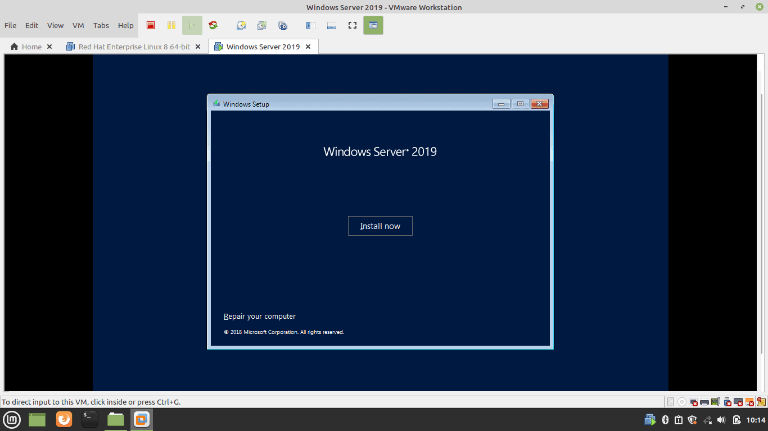Maximize the Windows Setup dialog

click(x=520, y=104)
